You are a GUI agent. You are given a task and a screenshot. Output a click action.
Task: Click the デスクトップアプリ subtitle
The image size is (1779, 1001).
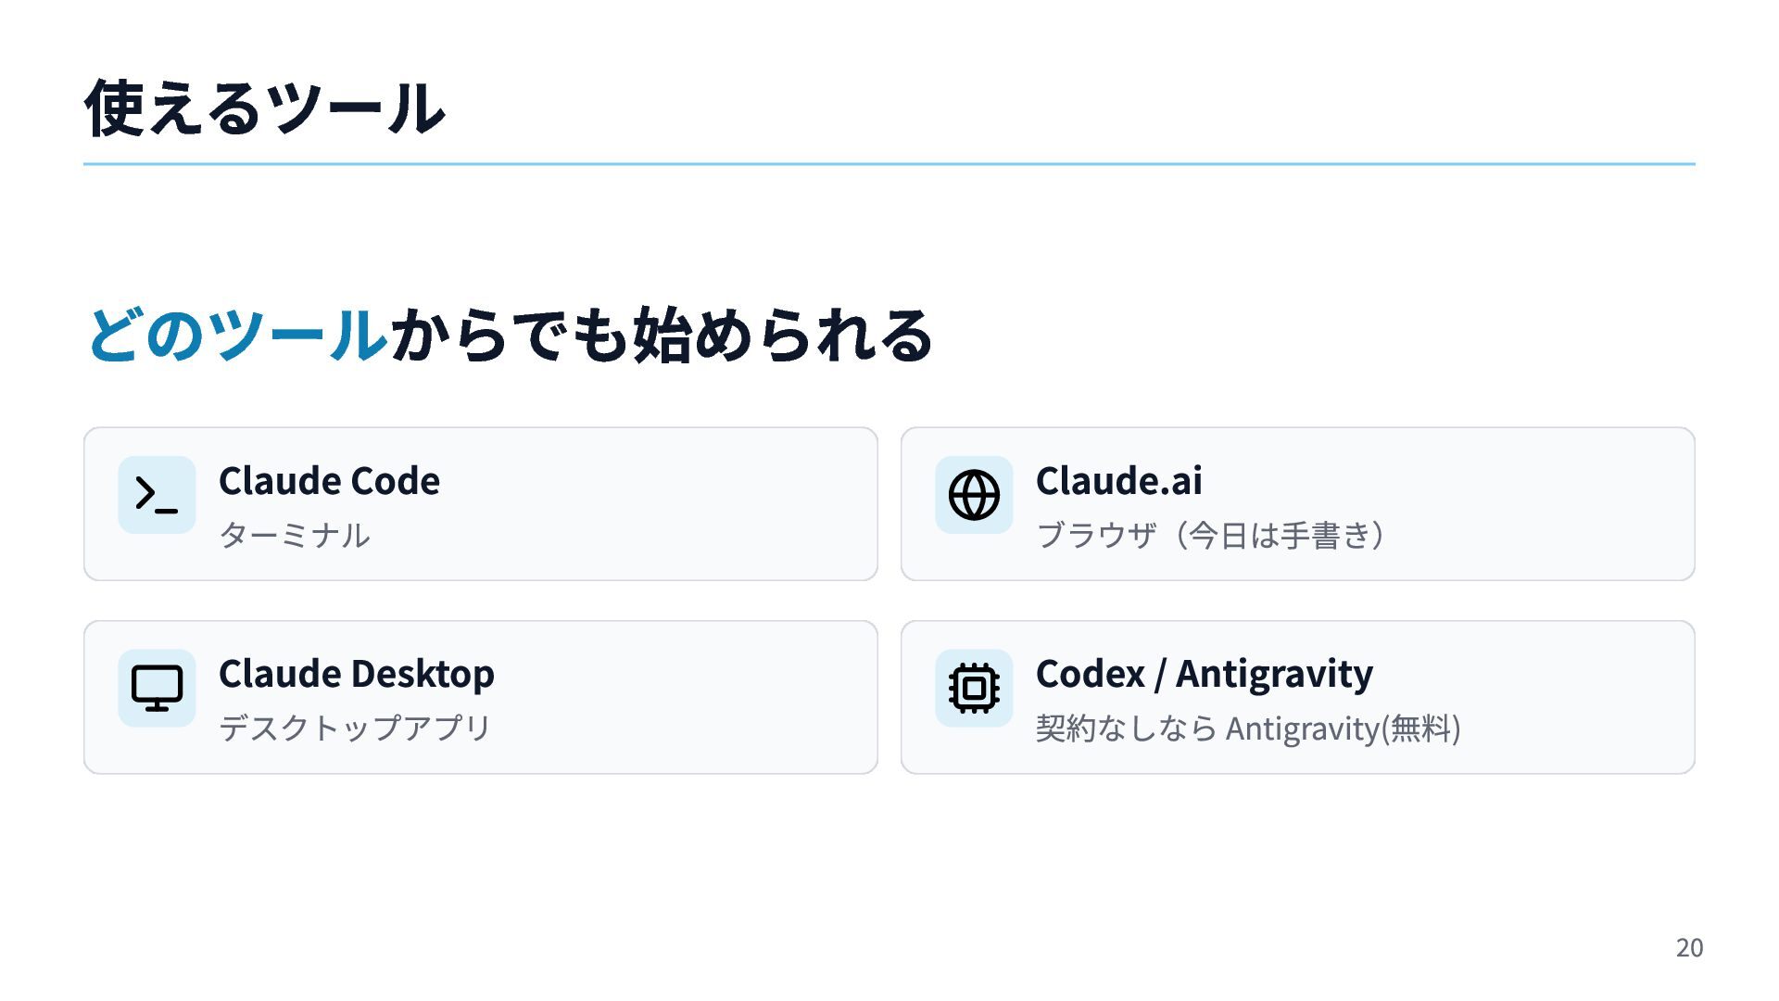pyautogui.click(x=355, y=729)
